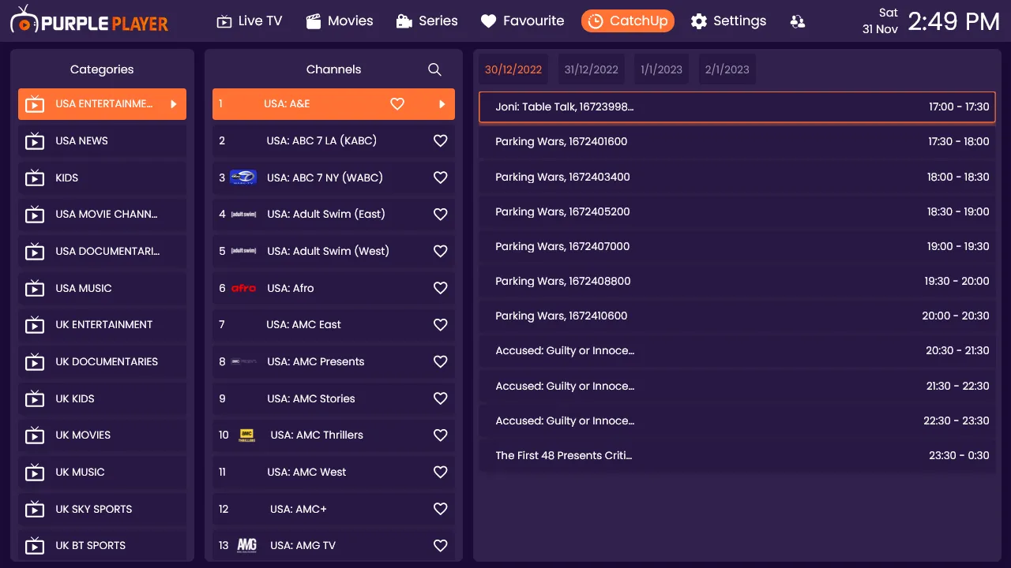Play Parking Wars at 18:30 - 19:00
This screenshot has width=1011, height=568.
pos(737,211)
